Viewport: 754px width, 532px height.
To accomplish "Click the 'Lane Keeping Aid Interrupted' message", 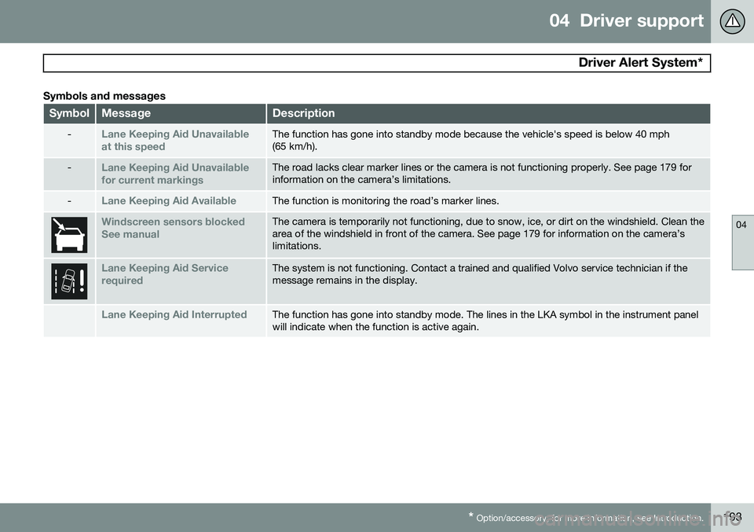I will click(174, 314).
